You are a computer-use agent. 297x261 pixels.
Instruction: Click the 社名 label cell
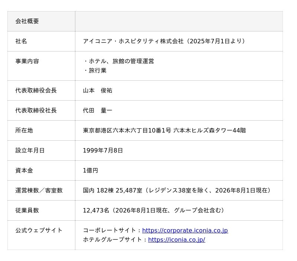point(41,41)
